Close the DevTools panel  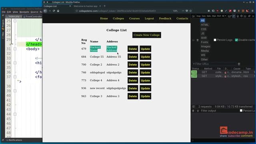[x=253, y=16]
